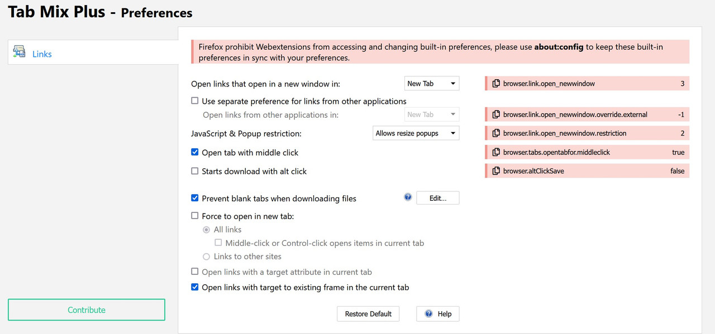Click the browser.altClickSave text
The image size is (715, 334).
533,171
